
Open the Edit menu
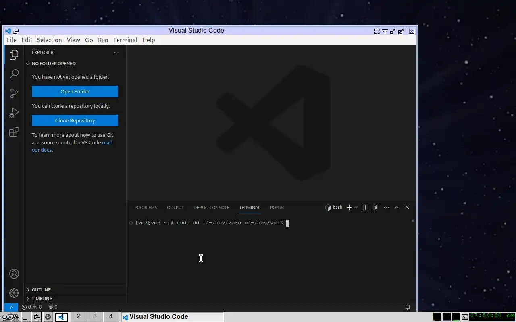[27, 40]
